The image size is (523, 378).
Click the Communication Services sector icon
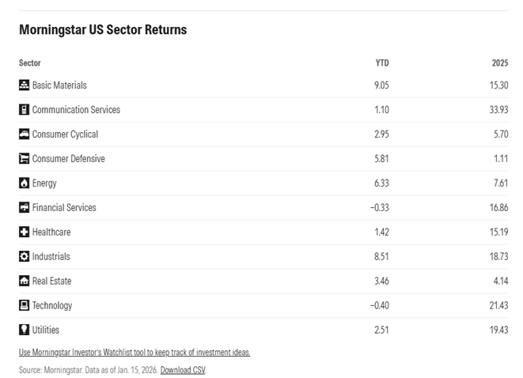(x=24, y=110)
